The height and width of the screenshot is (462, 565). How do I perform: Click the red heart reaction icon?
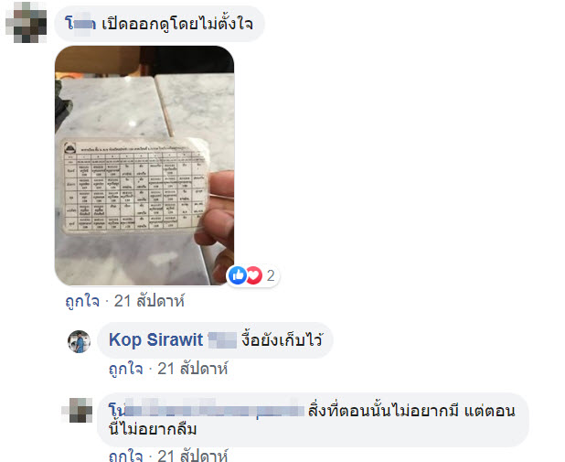click(254, 275)
